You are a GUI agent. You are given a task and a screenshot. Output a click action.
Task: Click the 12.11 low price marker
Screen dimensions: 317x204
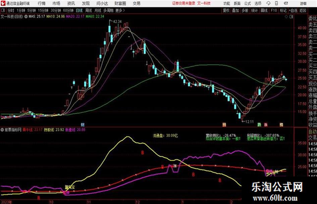(x=249, y=122)
